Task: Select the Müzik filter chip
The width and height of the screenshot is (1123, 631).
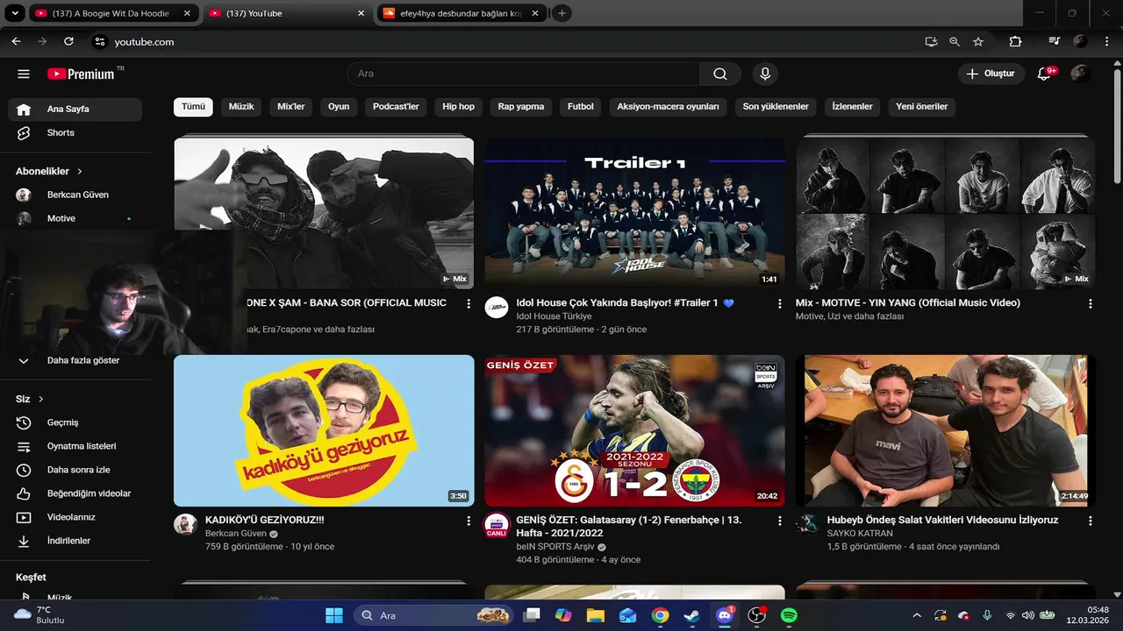Action: pyautogui.click(x=241, y=106)
